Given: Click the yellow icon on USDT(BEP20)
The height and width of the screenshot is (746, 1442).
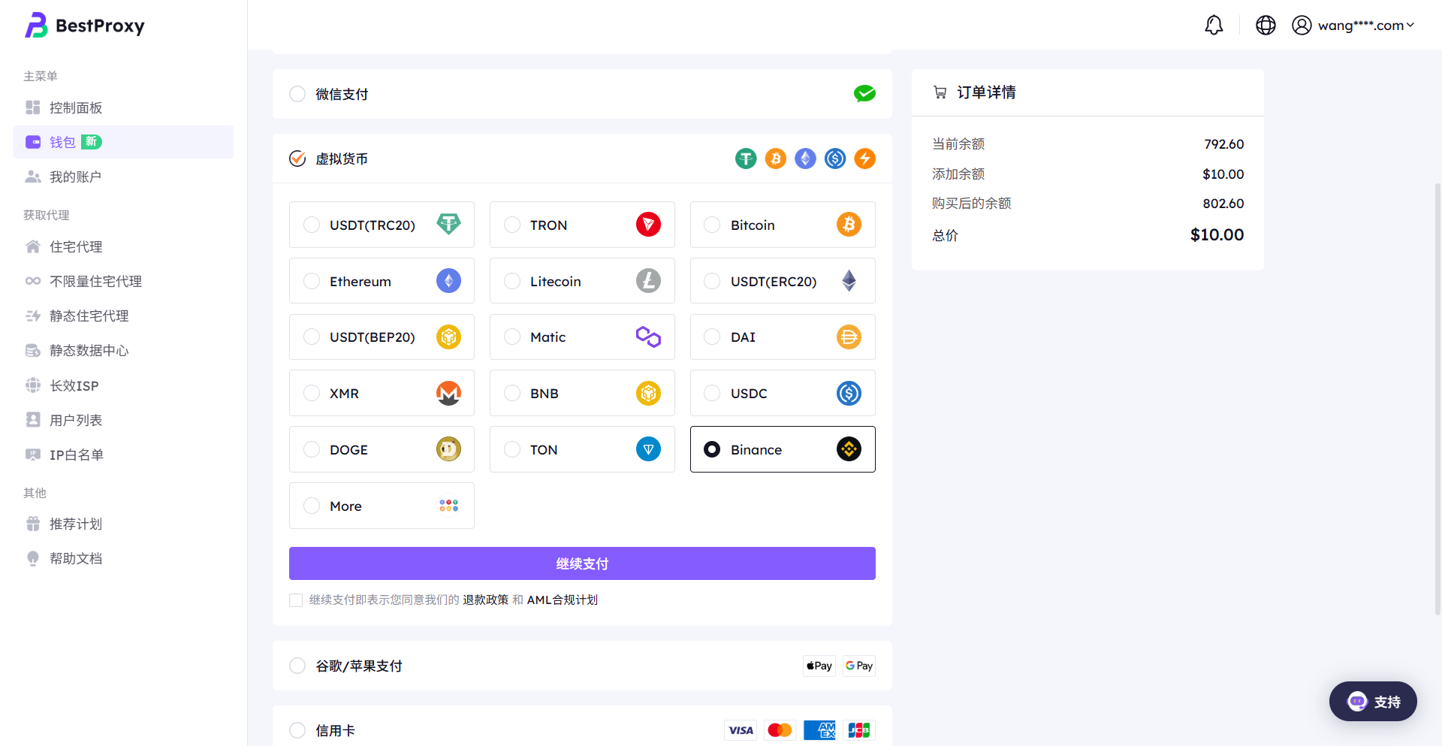Looking at the screenshot, I should (x=448, y=337).
